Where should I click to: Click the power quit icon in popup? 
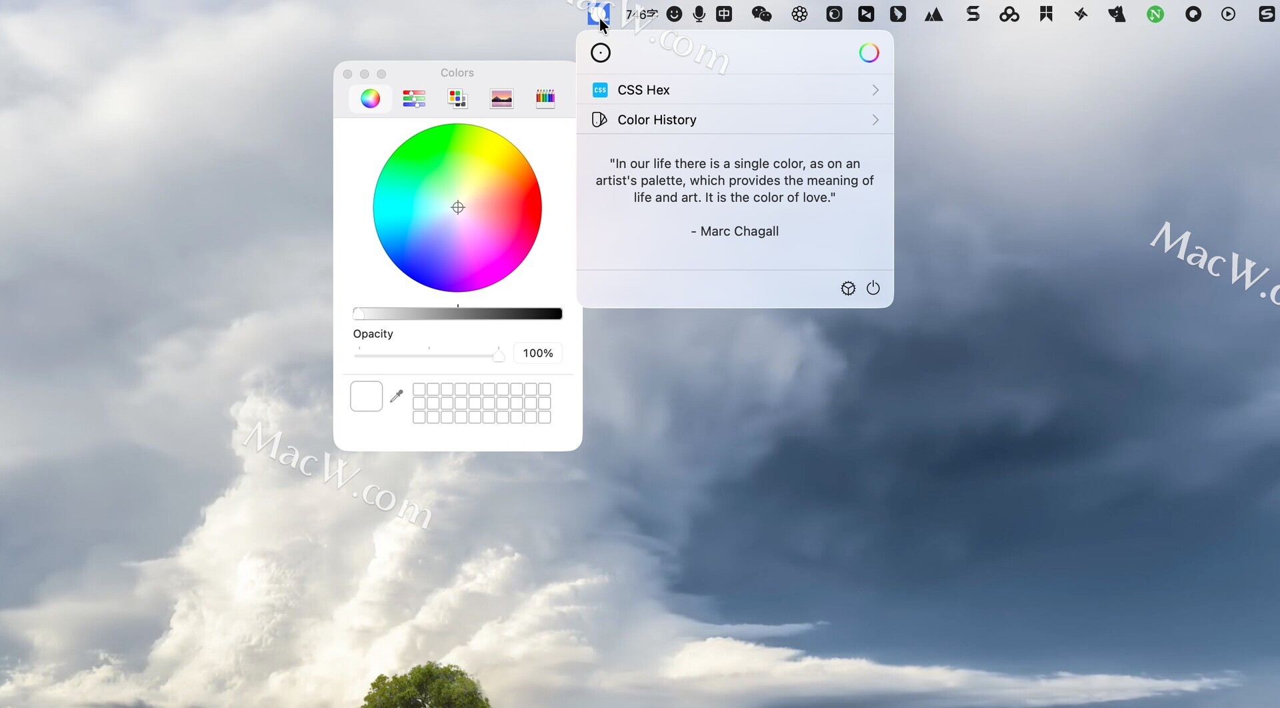coord(873,288)
